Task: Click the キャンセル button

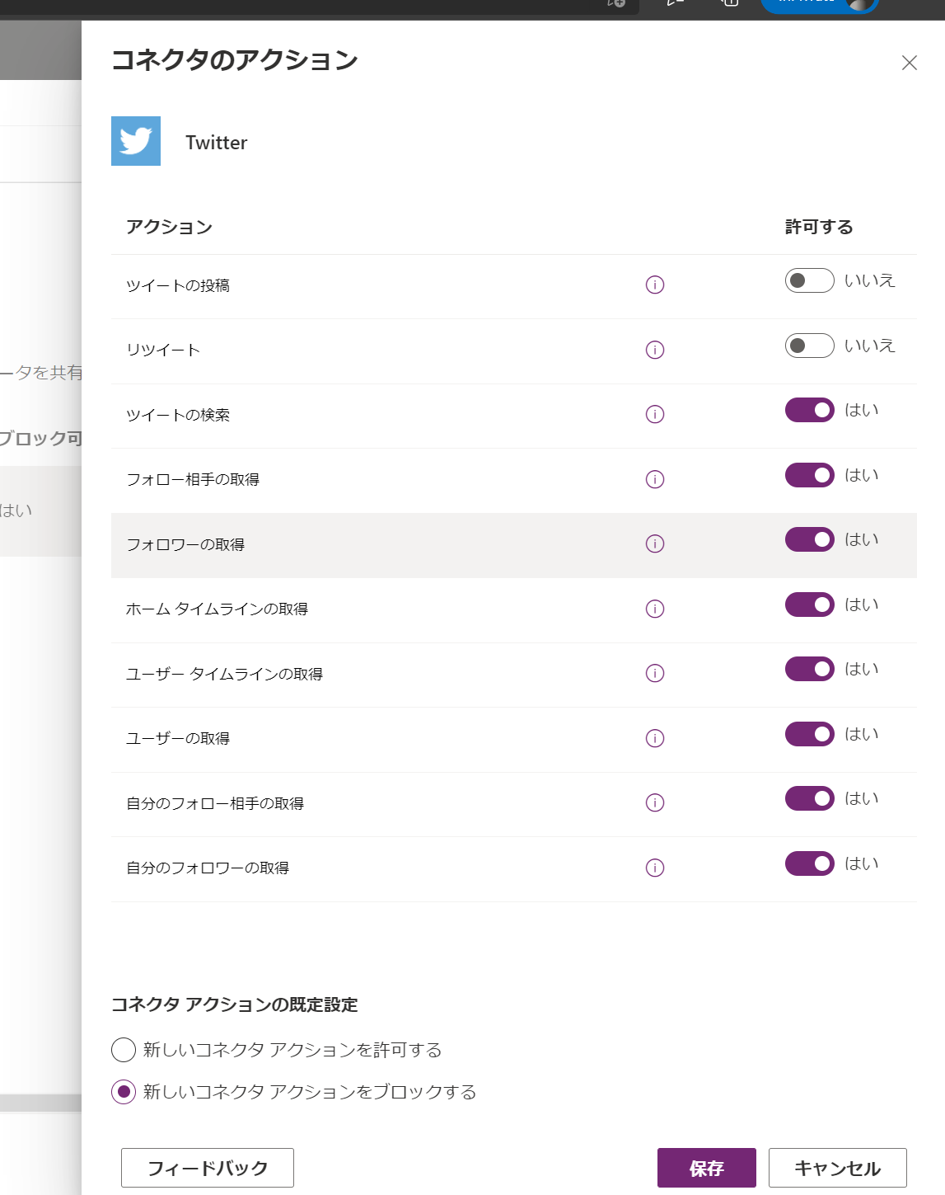Action: [838, 1168]
